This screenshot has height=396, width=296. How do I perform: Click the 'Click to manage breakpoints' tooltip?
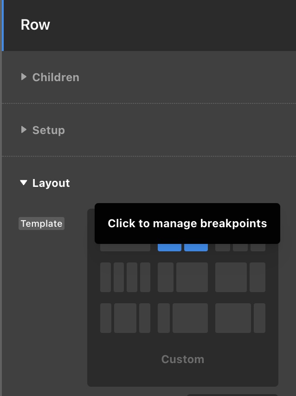point(187,224)
